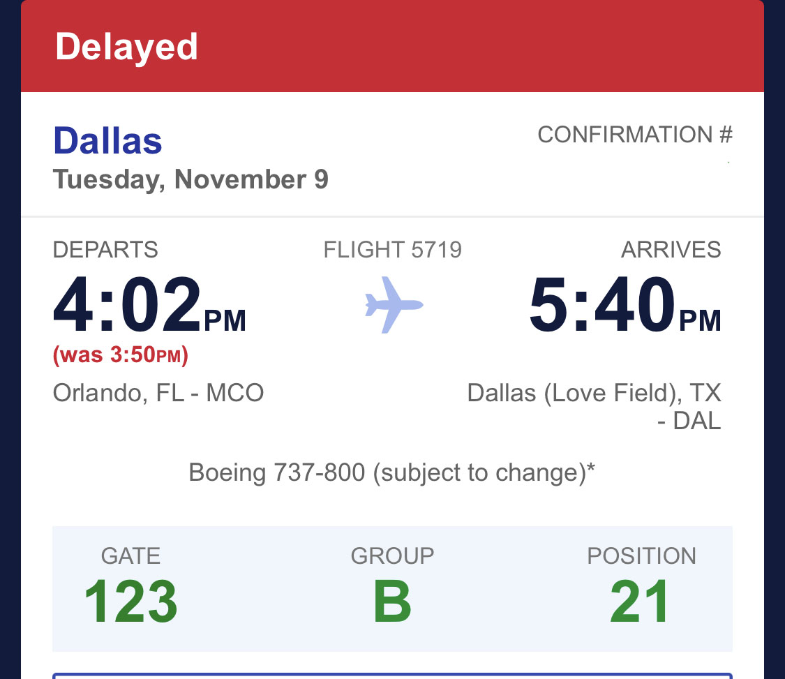Tap the 4:02 PM departure time
Screen dimensions: 785x679
(x=149, y=308)
